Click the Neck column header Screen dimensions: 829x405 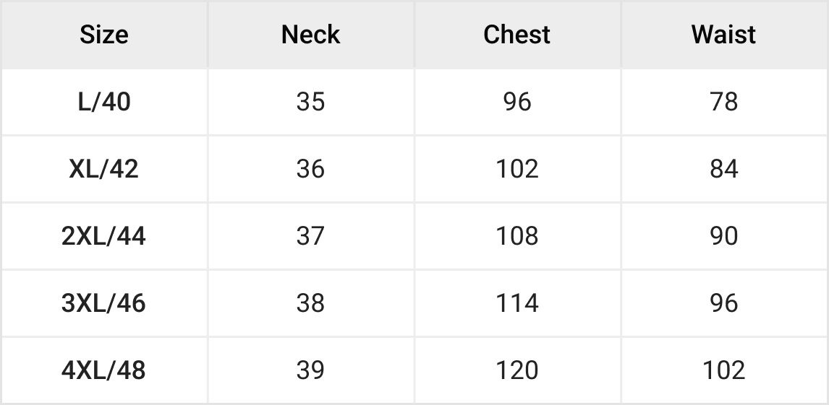tap(310, 35)
